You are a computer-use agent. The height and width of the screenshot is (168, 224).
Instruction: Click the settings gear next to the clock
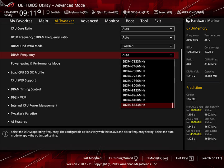[39, 12]
